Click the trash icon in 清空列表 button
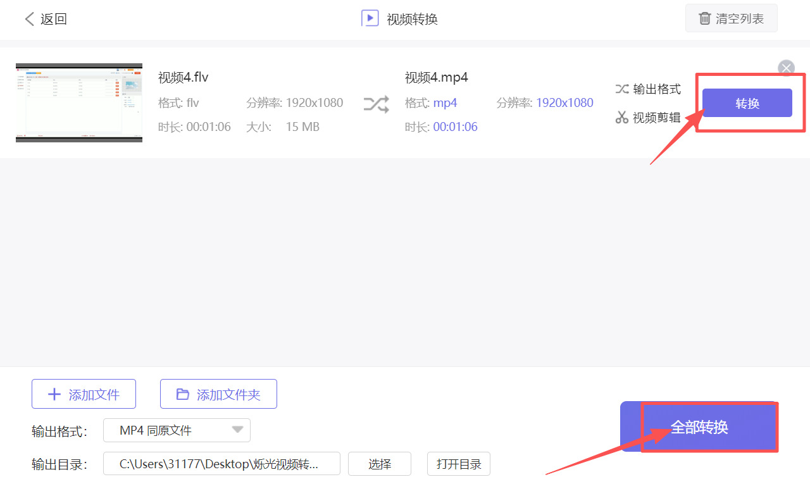This screenshot has height=484, width=810. 704,18
